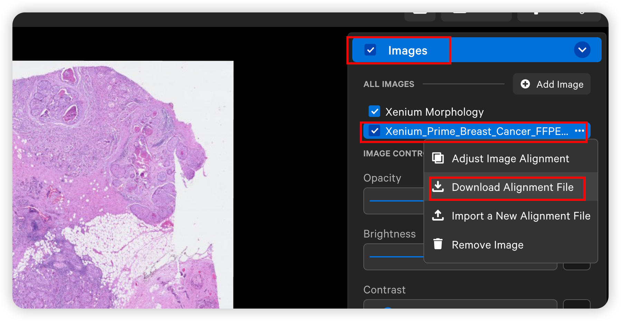Toggle the Images panel header checkbox
621x321 pixels.
pyautogui.click(x=370, y=50)
